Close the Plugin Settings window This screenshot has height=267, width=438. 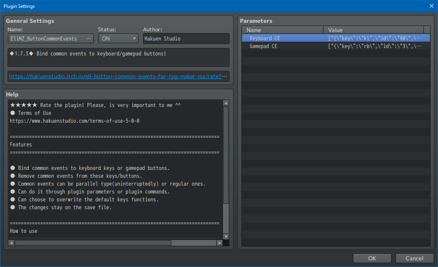[x=432, y=6]
